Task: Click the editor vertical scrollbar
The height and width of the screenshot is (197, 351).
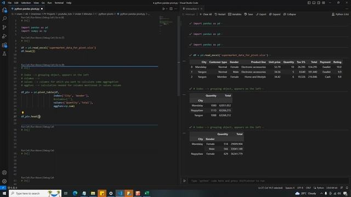Action: (x=178, y=56)
